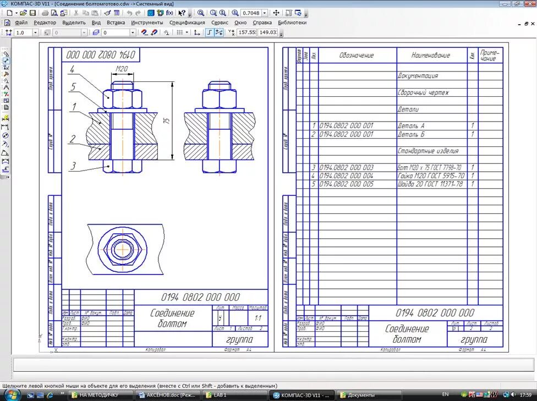Select the radial dimension tool
The width and height of the screenshot is (537, 401).
pyautogui.click(x=5, y=144)
